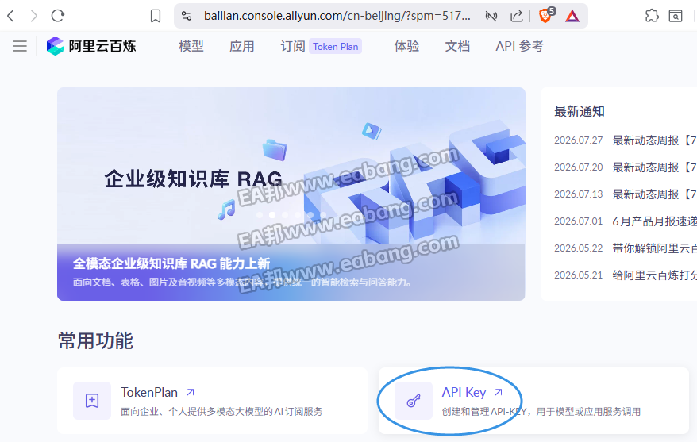Open the 模型 menu item
This screenshot has width=697, height=442.
191,46
